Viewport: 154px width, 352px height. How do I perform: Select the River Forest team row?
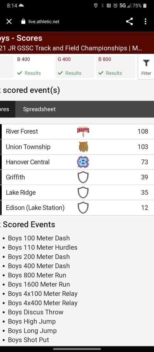coord(77,132)
